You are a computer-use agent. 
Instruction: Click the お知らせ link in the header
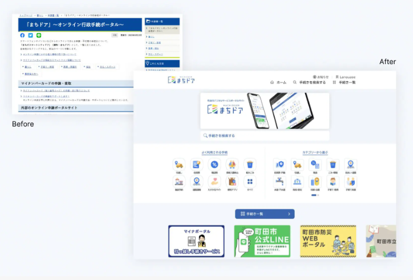(x=320, y=77)
